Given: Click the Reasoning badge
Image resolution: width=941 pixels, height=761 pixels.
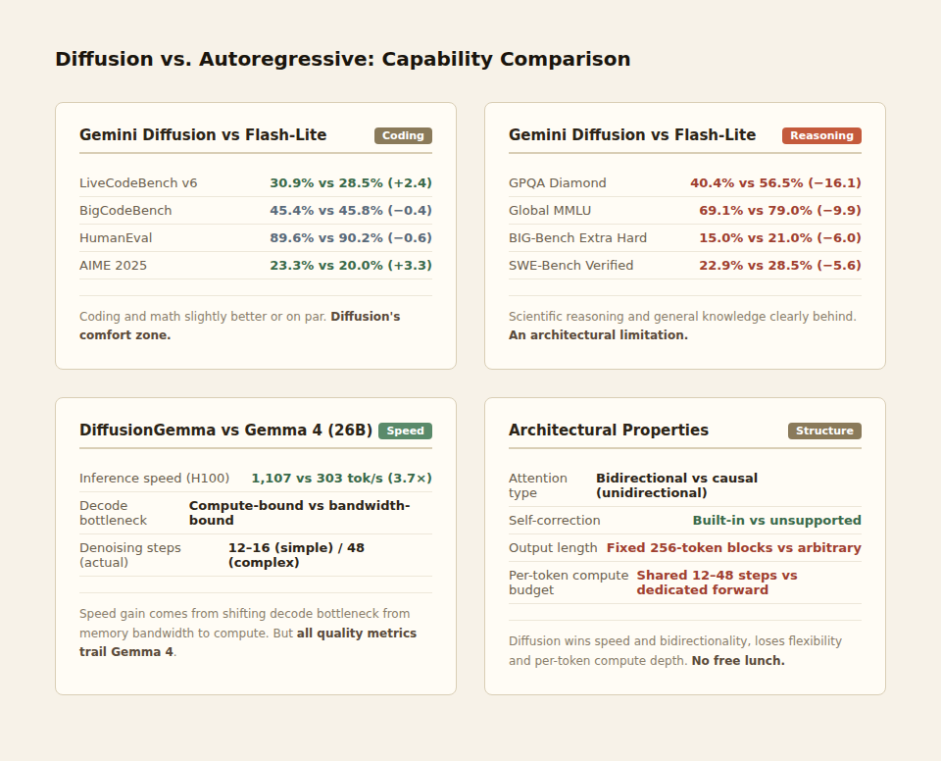Looking at the screenshot, I should click(821, 135).
